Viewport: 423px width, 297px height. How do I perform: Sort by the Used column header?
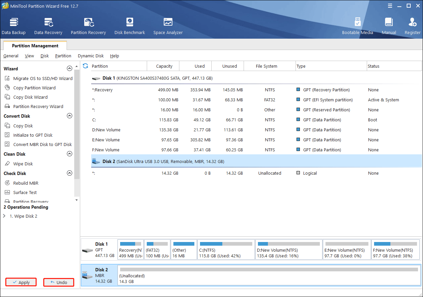tap(195, 66)
